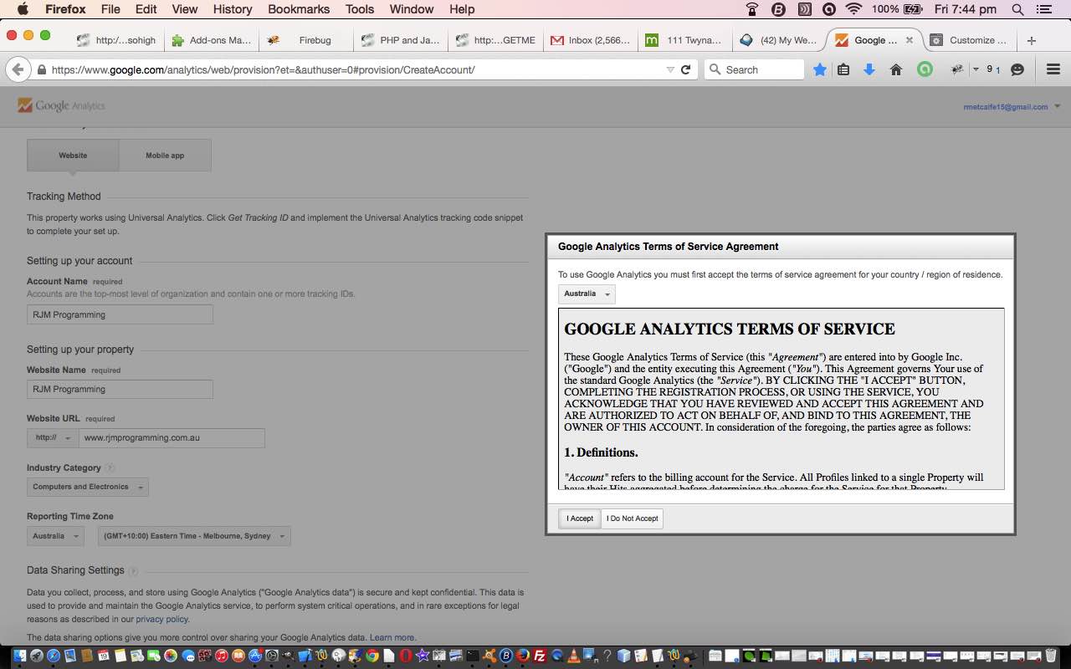Open the Eastern Time - Melbourne, Sydney dropdown
The height and width of the screenshot is (669, 1071).
tap(194, 536)
